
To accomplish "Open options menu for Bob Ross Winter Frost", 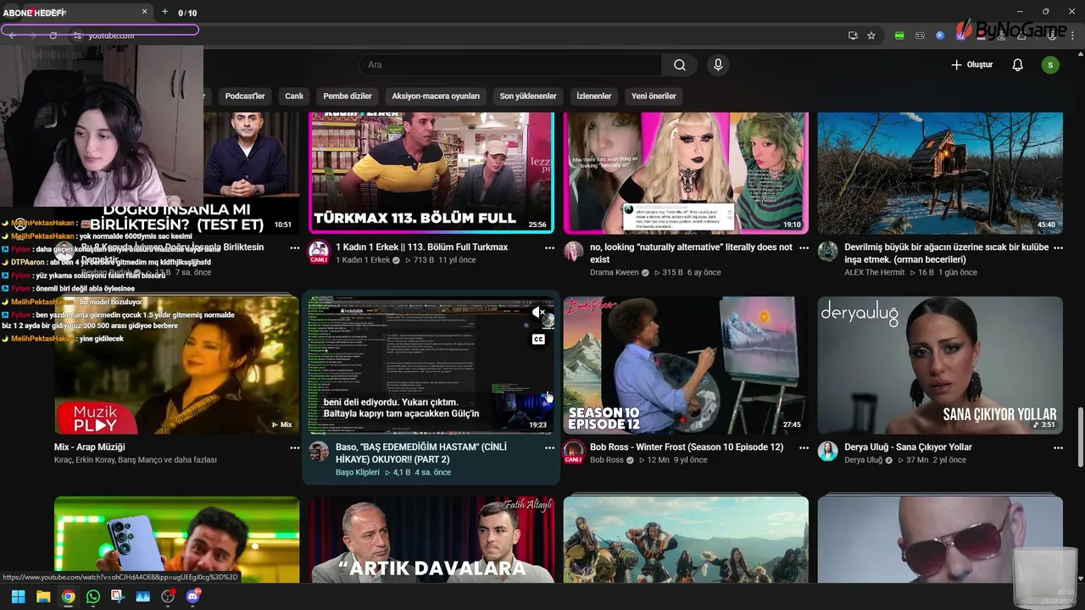I will tap(804, 448).
